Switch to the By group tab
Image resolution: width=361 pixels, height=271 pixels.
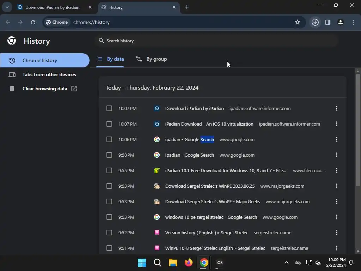(x=151, y=59)
